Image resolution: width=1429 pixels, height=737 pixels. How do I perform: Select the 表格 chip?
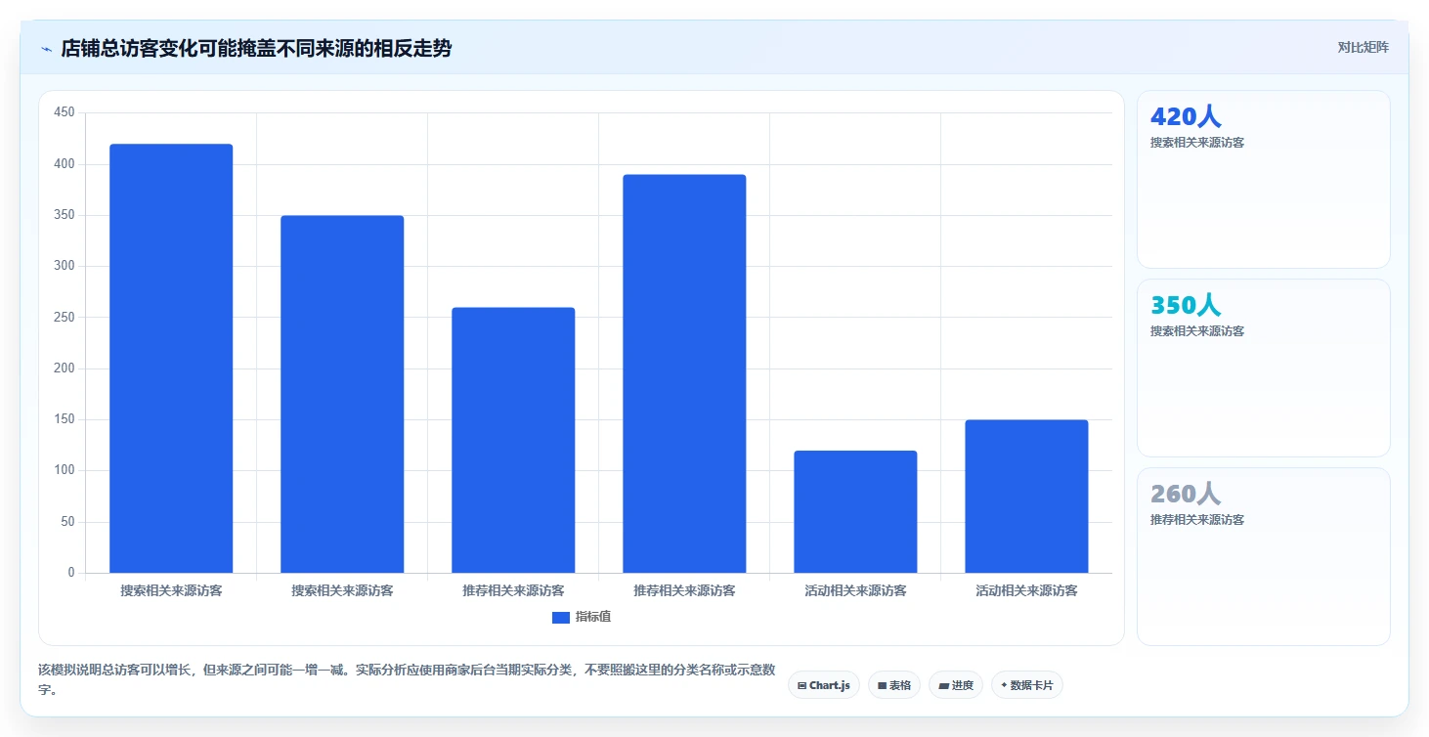[894, 685]
